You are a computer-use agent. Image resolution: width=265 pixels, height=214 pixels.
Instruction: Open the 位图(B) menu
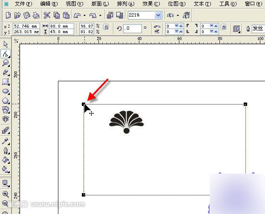coord(177,3)
